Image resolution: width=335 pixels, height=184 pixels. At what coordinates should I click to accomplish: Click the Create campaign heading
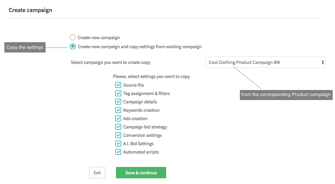pos(30,10)
